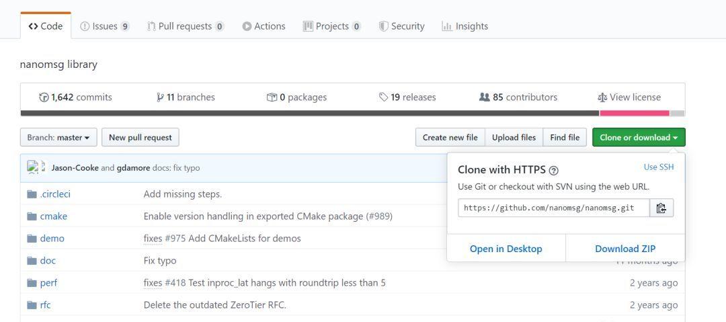This screenshot has height=322, width=726.
Task: Click the releases tag icon
Action: pyautogui.click(x=383, y=97)
